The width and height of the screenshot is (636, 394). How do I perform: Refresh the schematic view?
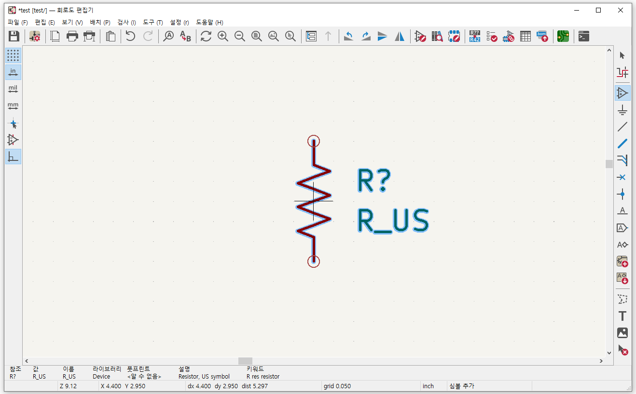(206, 36)
